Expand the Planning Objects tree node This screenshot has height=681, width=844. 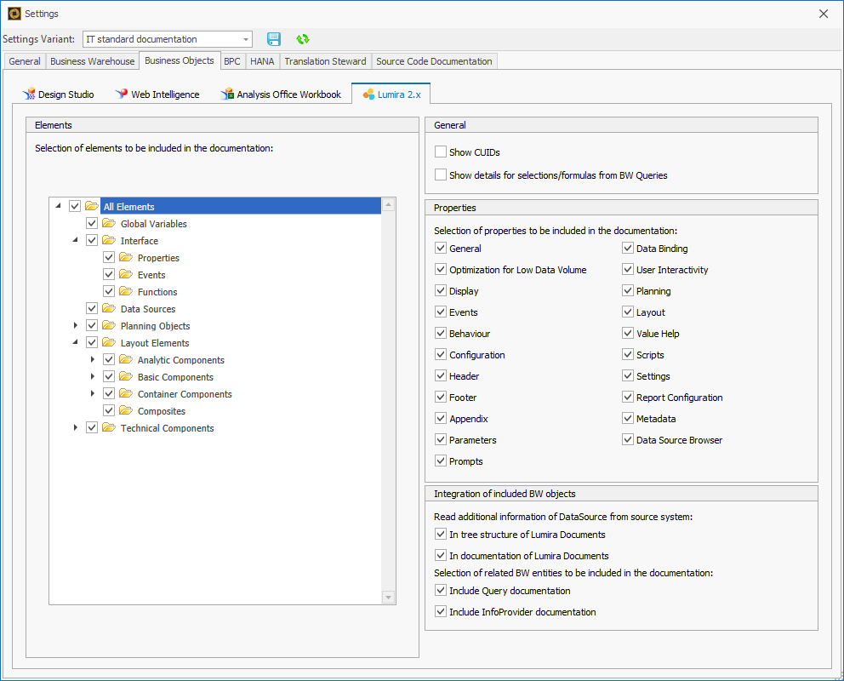tap(75, 325)
